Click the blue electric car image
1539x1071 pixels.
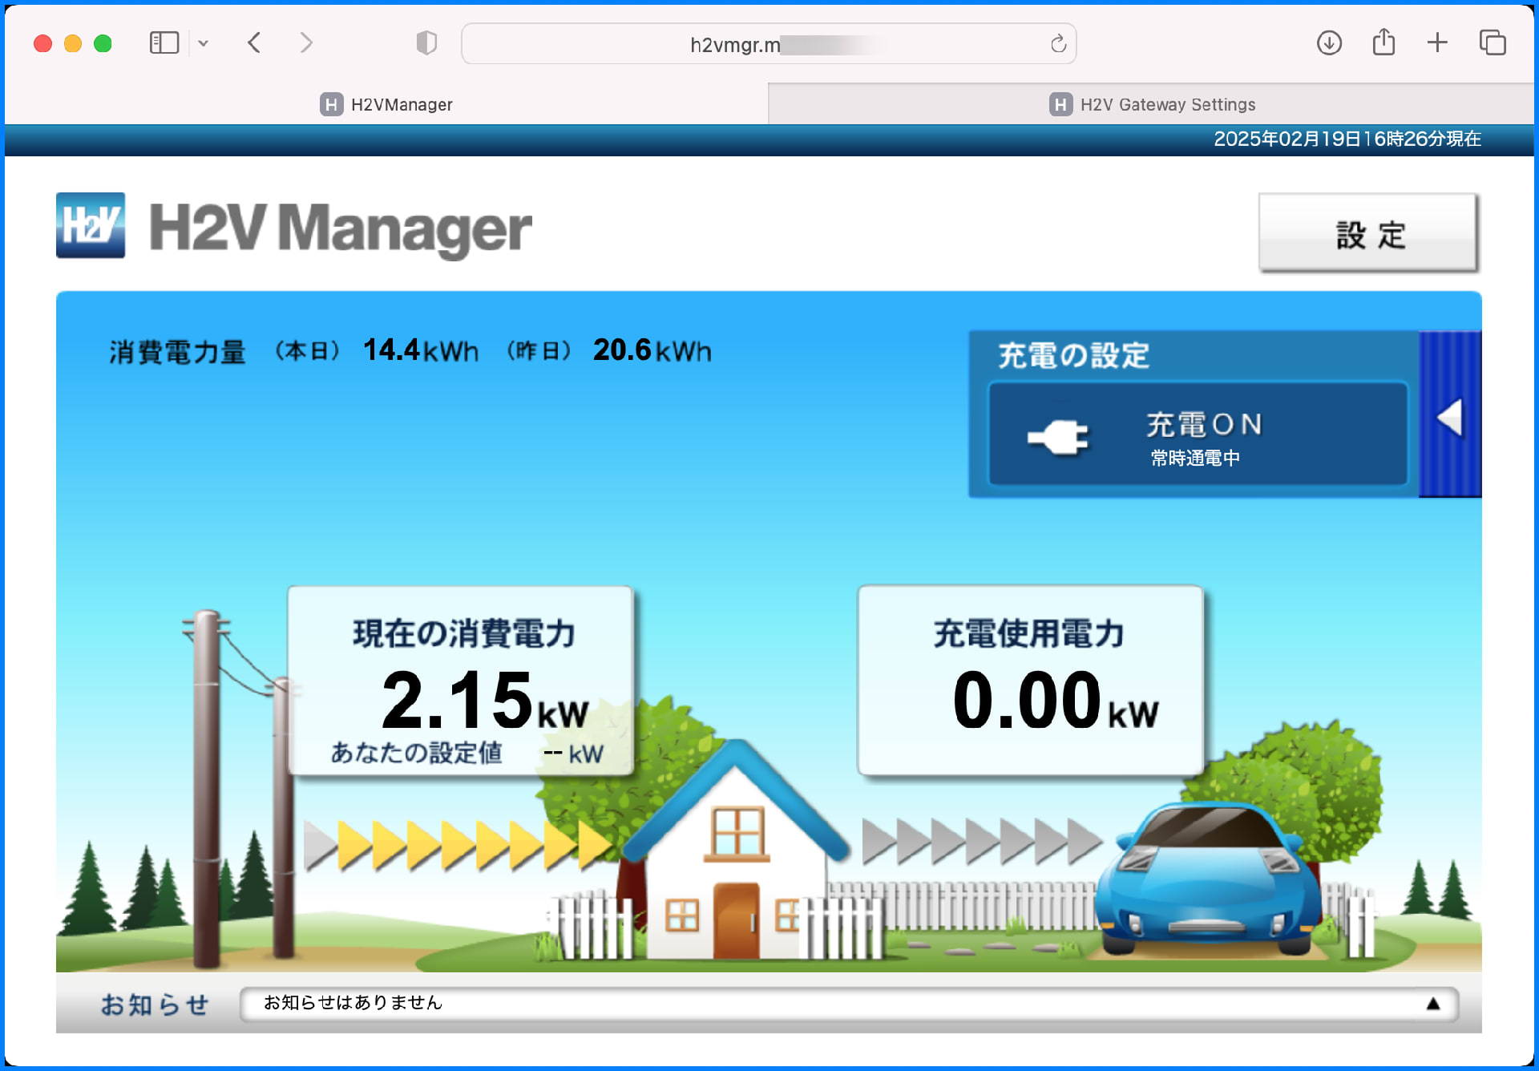(1208, 879)
